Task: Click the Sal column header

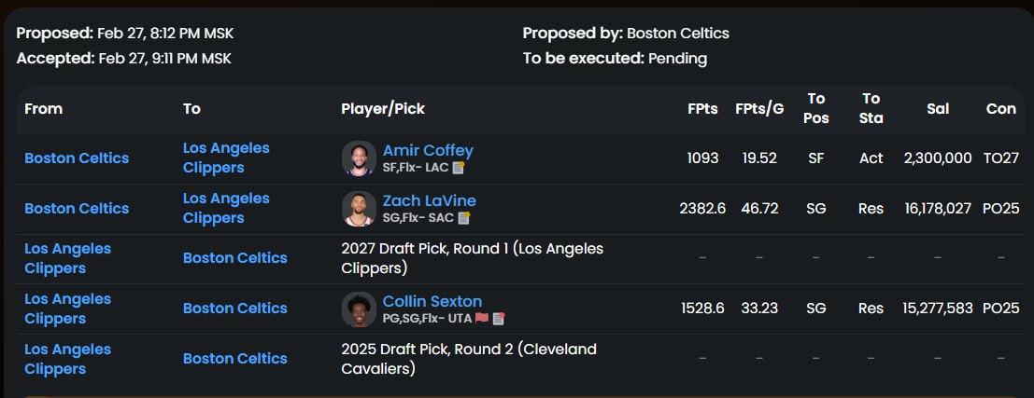Action: (938, 108)
